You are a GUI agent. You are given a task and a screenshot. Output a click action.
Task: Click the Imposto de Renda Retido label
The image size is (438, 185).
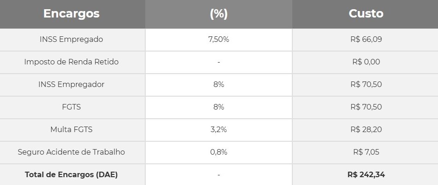pyautogui.click(x=71, y=62)
